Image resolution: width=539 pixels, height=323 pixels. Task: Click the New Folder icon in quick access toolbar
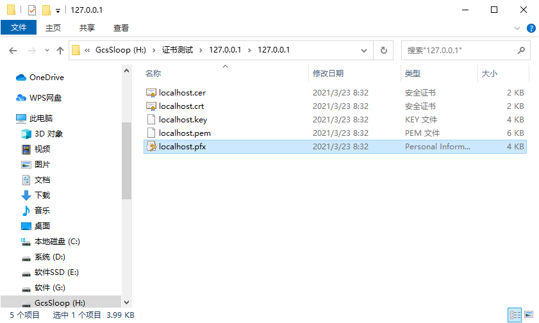pos(46,10)
